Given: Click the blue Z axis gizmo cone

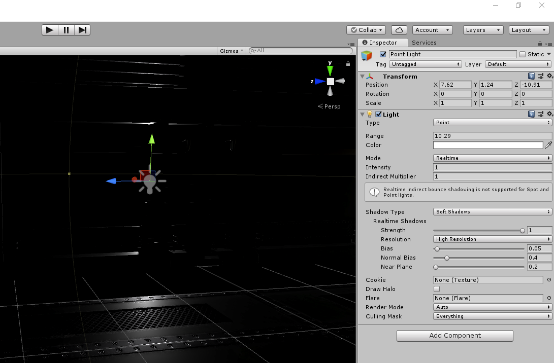Looking at the screenshot, I should pyautogui.click(x=320, y=81).
